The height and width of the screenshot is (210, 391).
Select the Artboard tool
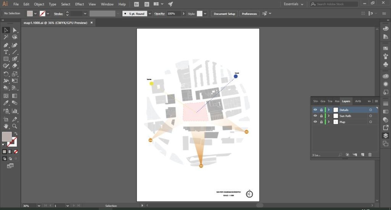pos(6,119)
